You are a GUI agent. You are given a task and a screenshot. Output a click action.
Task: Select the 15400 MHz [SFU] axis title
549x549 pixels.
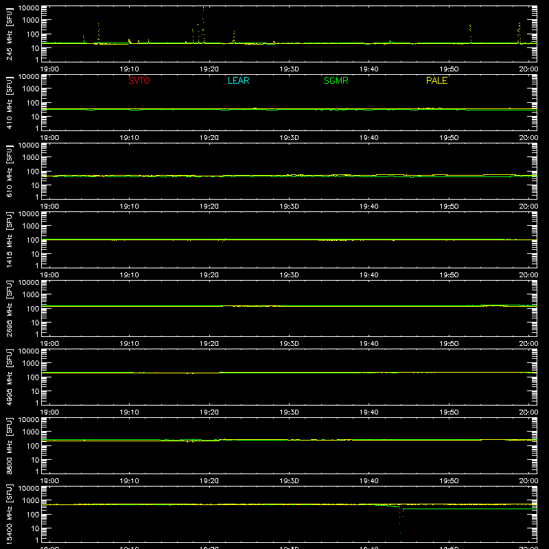point(9,514)
